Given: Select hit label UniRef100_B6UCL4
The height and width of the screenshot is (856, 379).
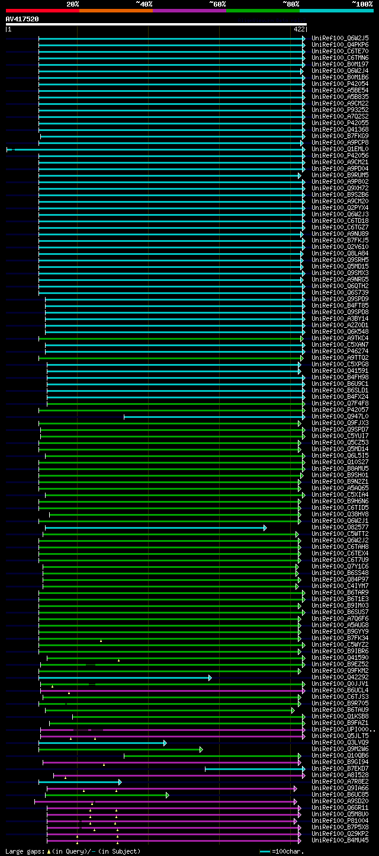Looking at the screenshot, I should pyautogui.click(x=340, y=690).
